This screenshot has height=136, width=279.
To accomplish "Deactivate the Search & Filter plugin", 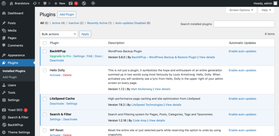I will [70, 119].
